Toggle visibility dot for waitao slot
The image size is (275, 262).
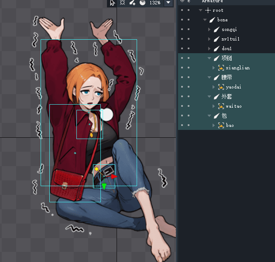(x=182, y=106)
